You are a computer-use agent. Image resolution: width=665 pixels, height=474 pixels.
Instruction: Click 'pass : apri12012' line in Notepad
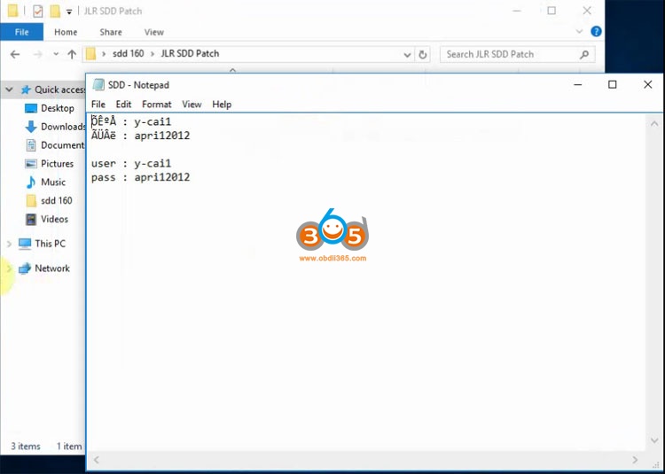point(140,177)
